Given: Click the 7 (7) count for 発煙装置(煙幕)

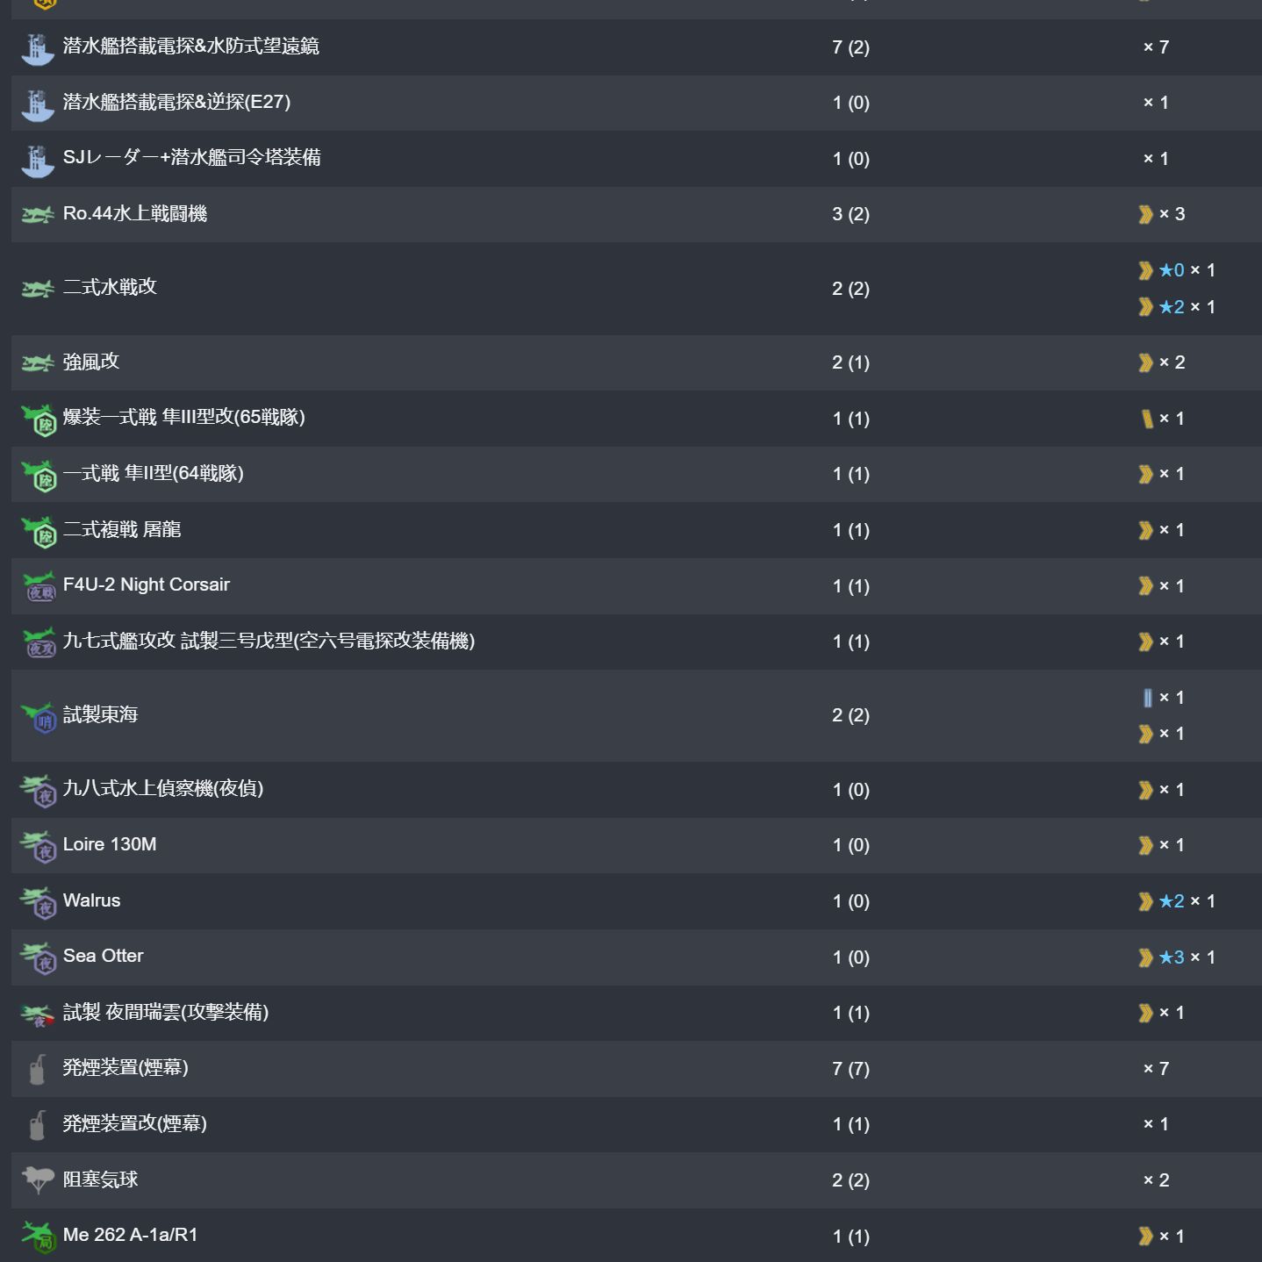Looking at the screenshot, I should pos(850,1069).
